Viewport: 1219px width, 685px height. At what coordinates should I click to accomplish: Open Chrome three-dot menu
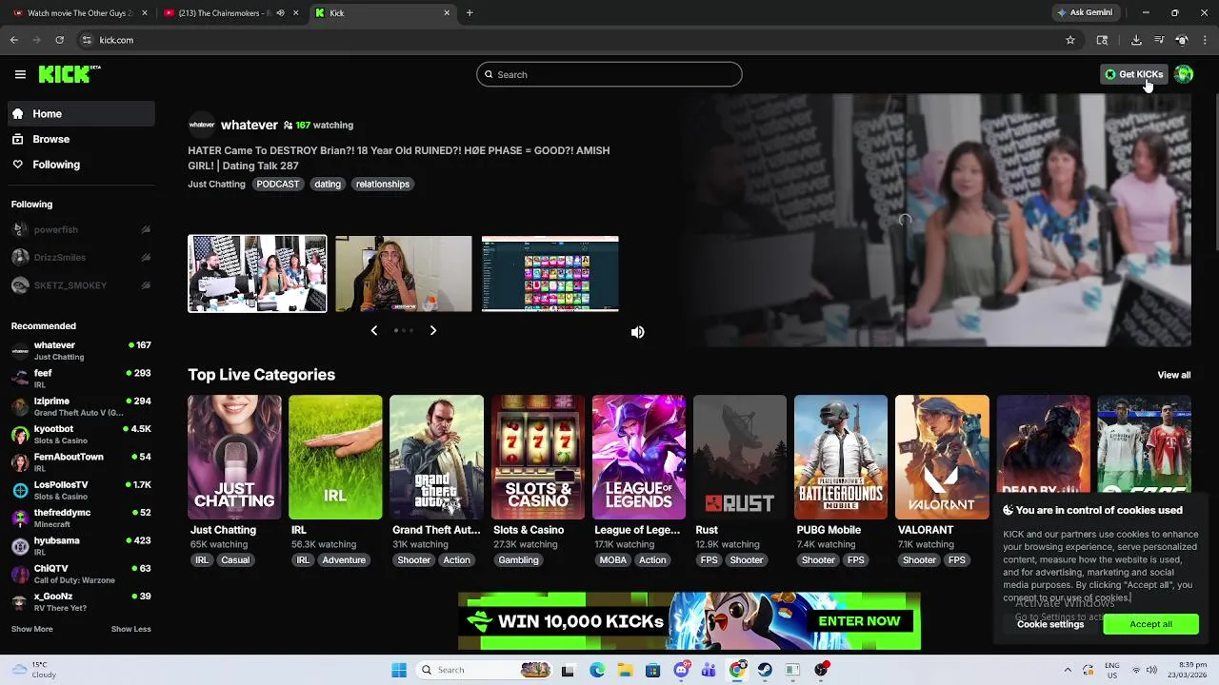[x=1206, y=40]
